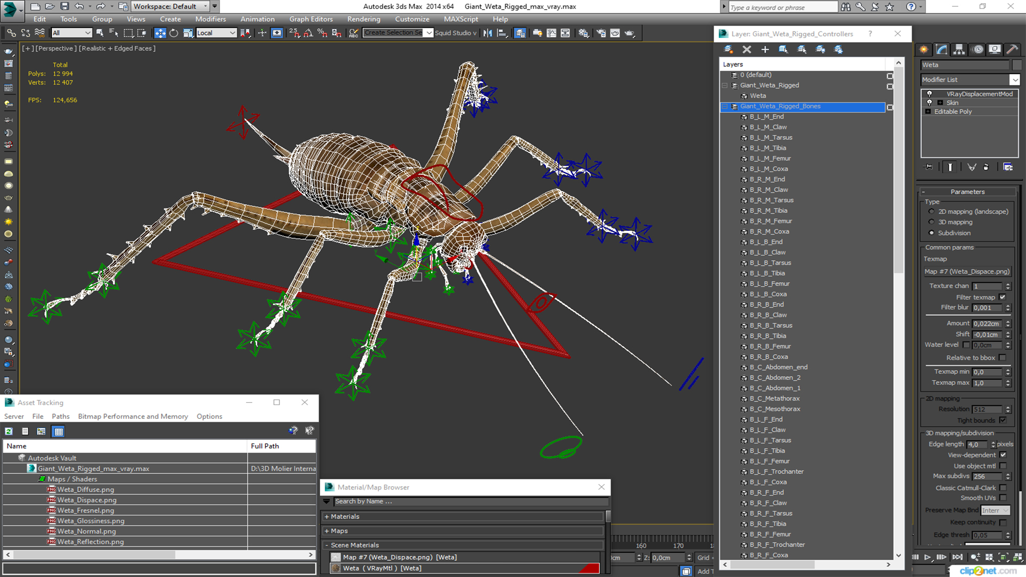The image size is (1026, 577).
Task: Click the Select and Link tool
Action: (11, 33)
